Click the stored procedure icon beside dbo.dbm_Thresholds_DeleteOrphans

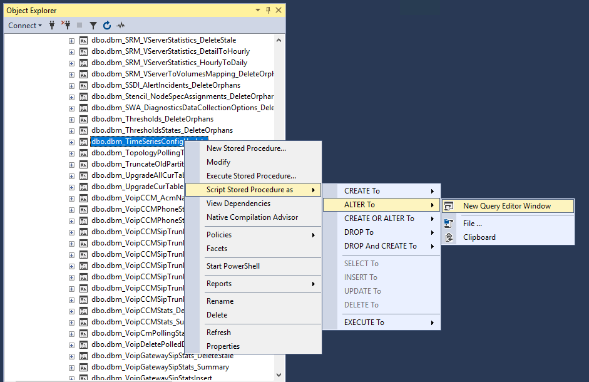click(x=83, y=120)
